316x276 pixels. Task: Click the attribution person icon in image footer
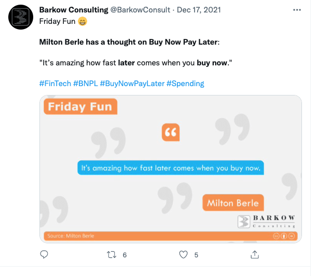coord(284,236)
